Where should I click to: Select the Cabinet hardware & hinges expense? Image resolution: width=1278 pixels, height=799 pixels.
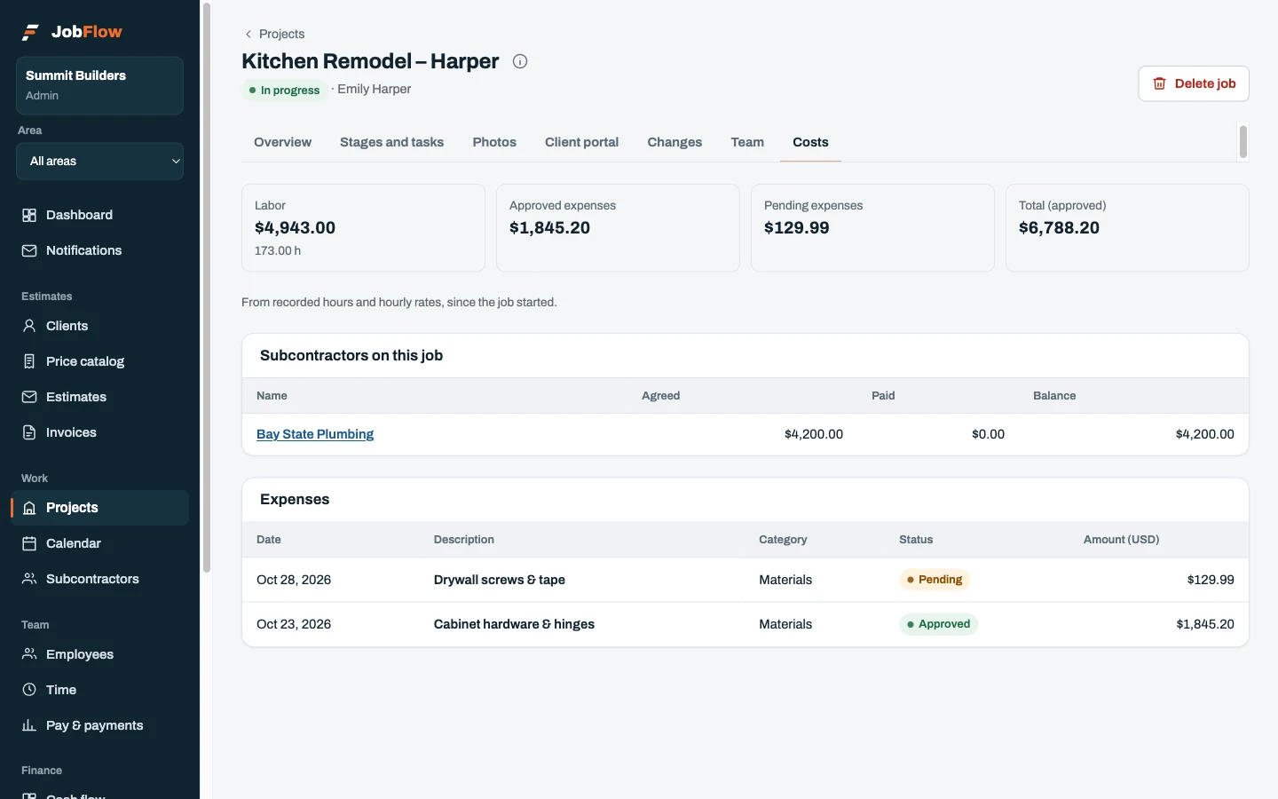pos(514,624)
